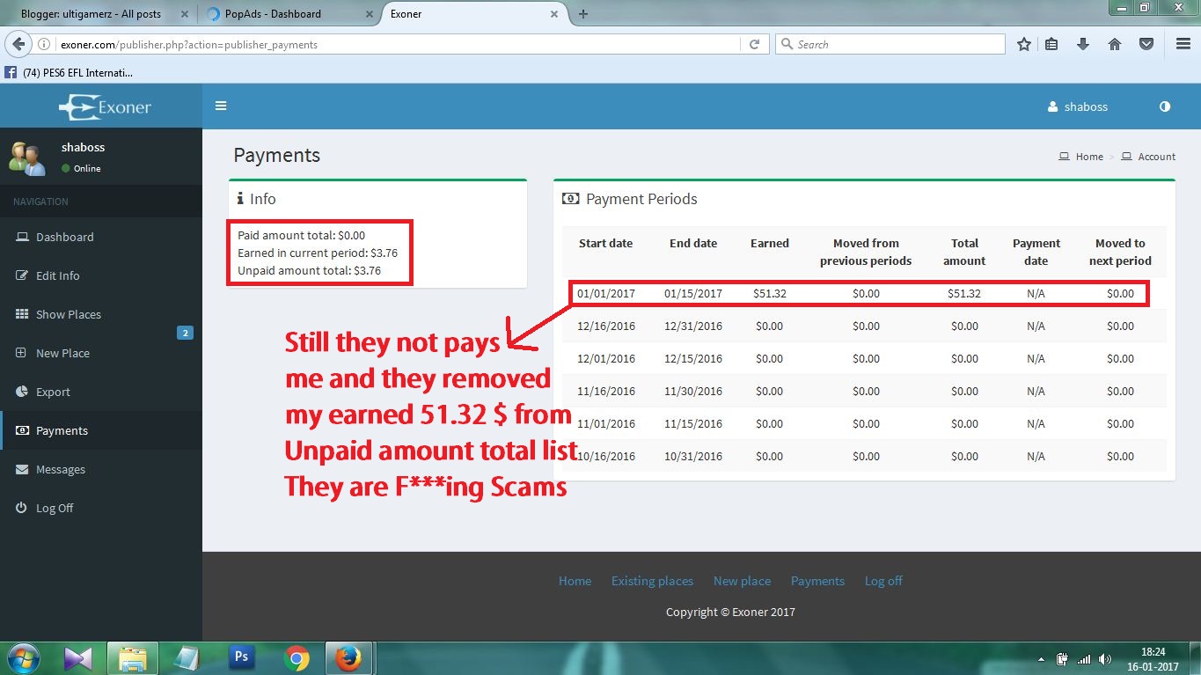Click the Windows Start button
This screenshot has height=675, width=1201.
coord(22,657)
